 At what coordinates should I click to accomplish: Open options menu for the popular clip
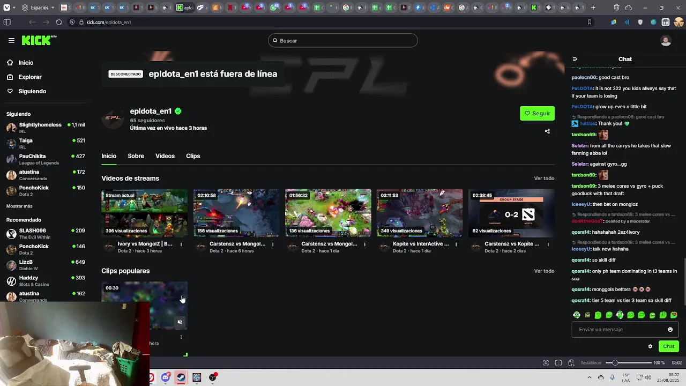coord(181,337)
